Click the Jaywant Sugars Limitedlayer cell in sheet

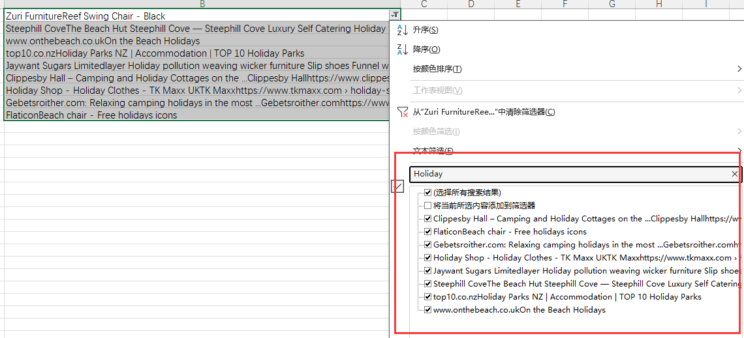pyautogui.click(x=196, y=65)
